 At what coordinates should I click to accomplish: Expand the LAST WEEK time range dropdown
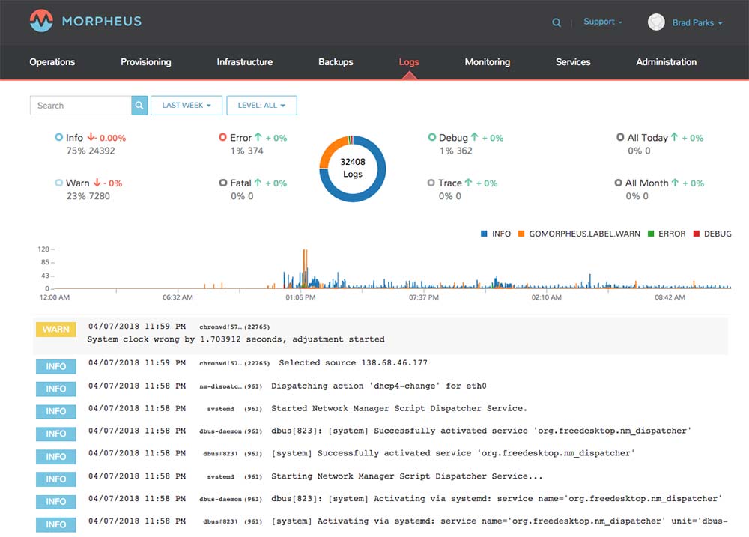[187, 105]
